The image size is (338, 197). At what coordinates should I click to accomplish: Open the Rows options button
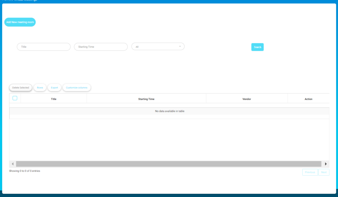(x=40, y=87)
